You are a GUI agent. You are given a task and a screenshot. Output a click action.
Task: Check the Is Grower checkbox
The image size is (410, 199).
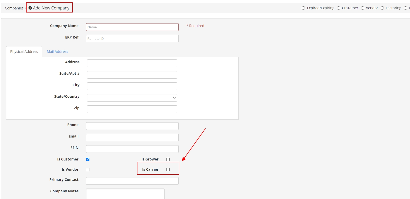tap(168, 159)
